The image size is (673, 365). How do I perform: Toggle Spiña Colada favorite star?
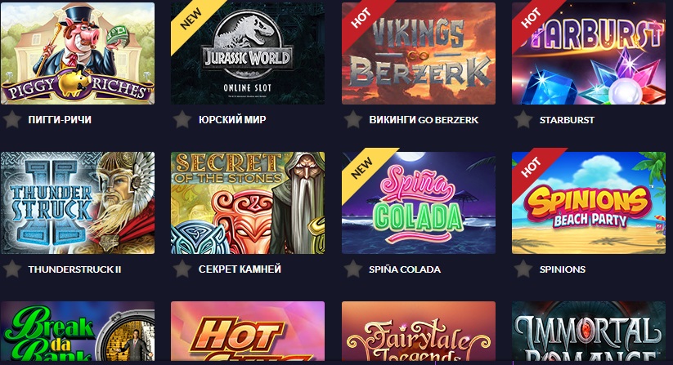352,269
